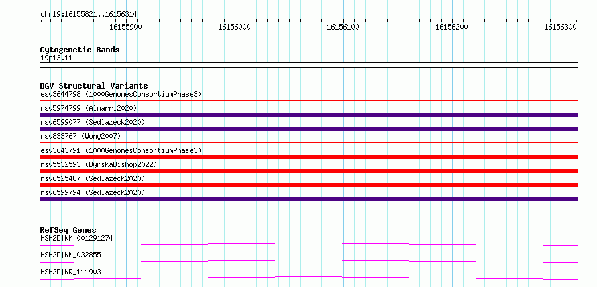The image size is (597, 287).
Task: Click ruler position label 16156000
Action: pos(235,27)
